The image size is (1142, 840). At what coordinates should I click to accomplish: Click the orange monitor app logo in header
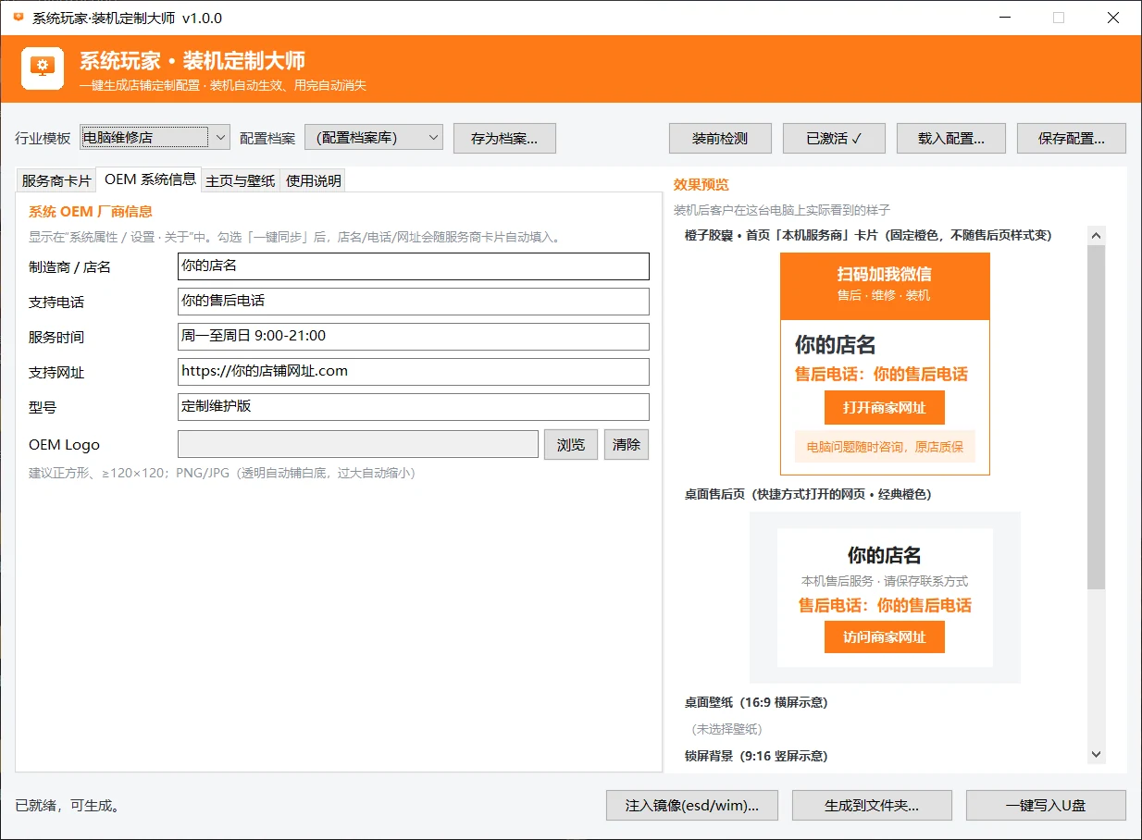pos(43,68)
